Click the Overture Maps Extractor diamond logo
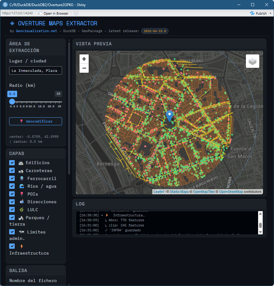Screen dimensions: 274x286 tap(12, 24)
